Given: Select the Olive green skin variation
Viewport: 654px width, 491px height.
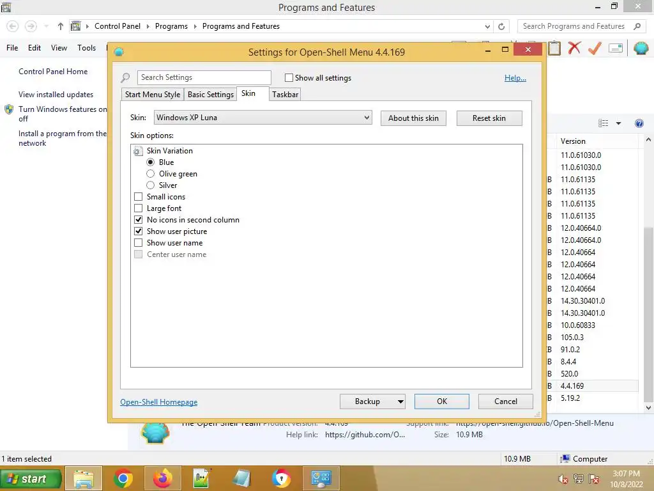Looking at the screenshot, I should click(151, 174).
